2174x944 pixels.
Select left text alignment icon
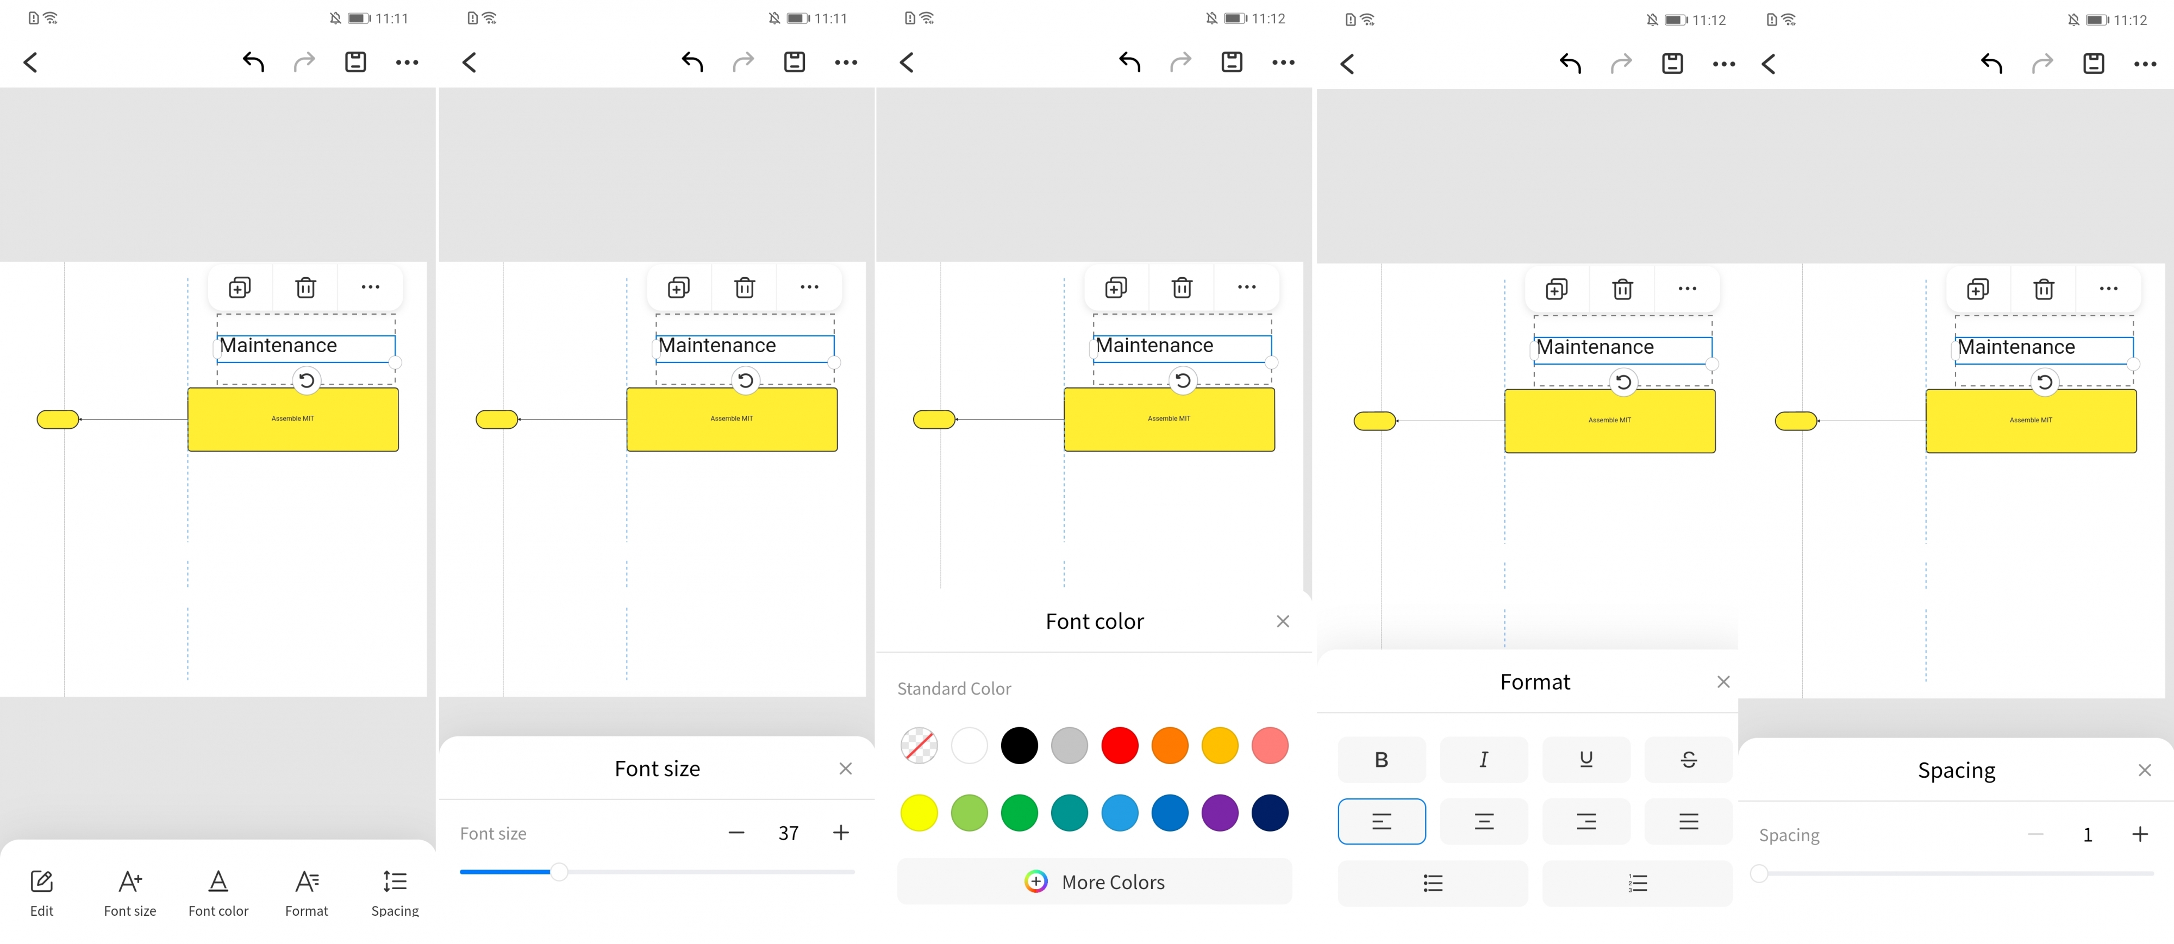pyautogui.click(x=1382, y=819)
